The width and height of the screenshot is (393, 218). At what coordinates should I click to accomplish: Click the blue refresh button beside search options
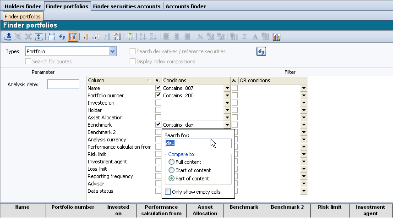click(261, 51)
